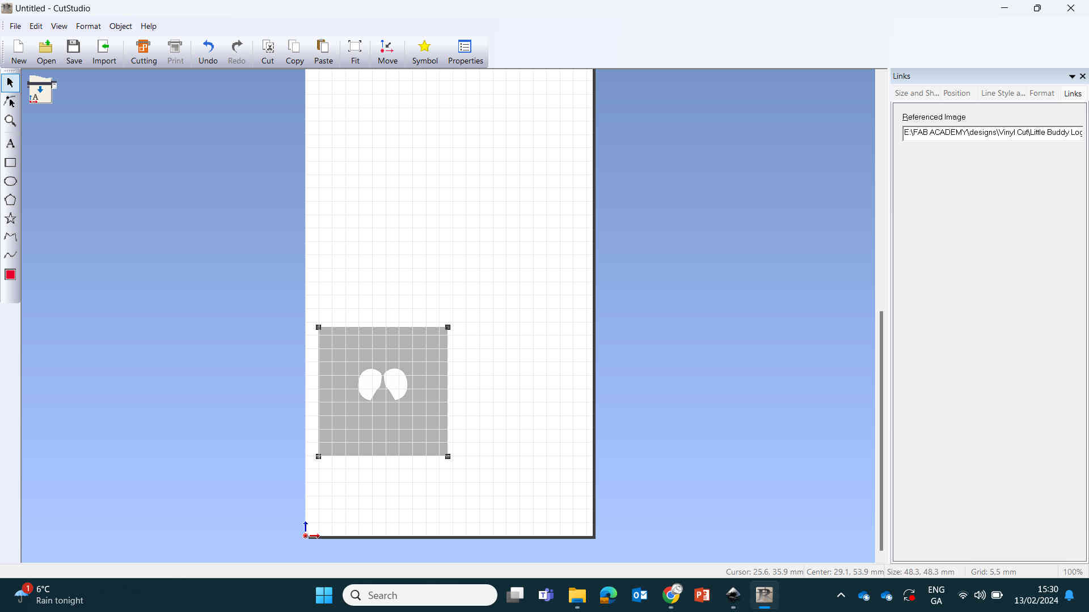Undo the last action

pyautogui.click(x=208, y=52)
